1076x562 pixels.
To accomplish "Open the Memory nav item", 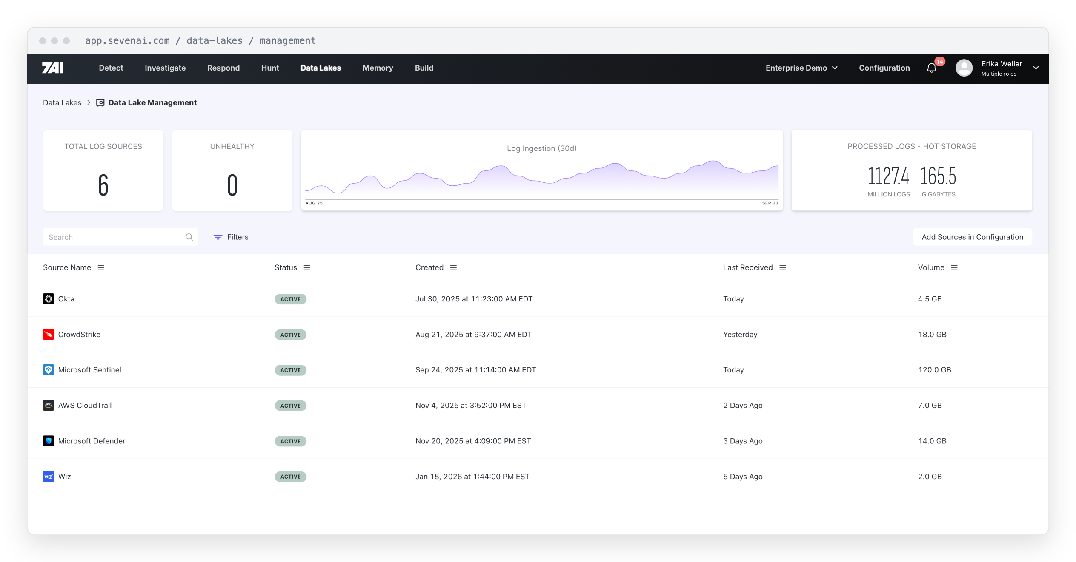I will pyautogui.click(x=378, y=68).
